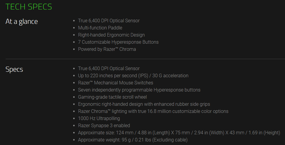Click 'Razer Synapse 3 enabled' item
The height and width of the screenshot is (145, 285).
pyautogui.click(x=104, y=125)
